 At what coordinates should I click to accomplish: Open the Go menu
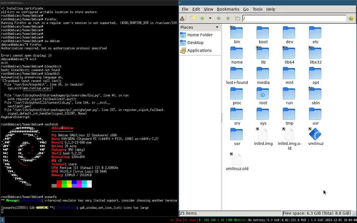[x=246, y=9]
